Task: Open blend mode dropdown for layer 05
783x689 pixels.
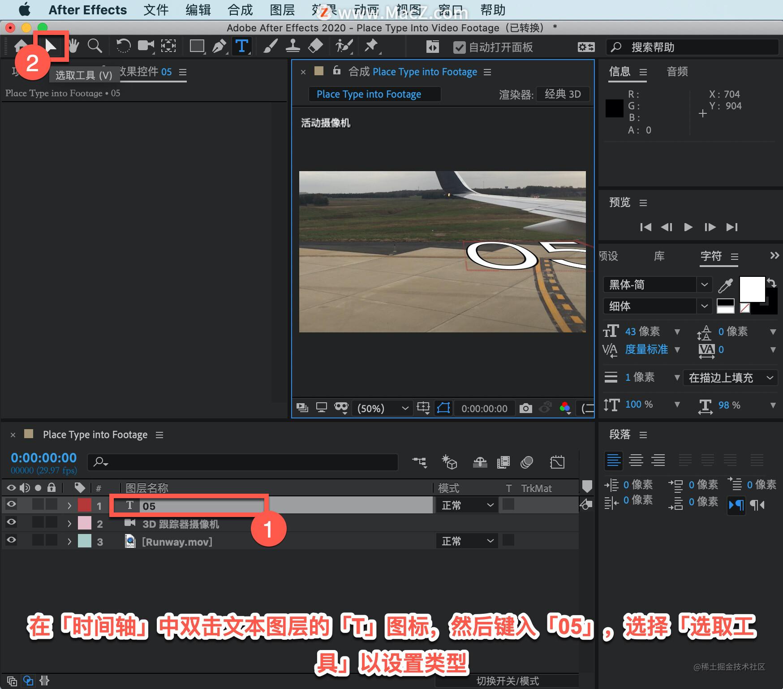Action: click(467, 505)
